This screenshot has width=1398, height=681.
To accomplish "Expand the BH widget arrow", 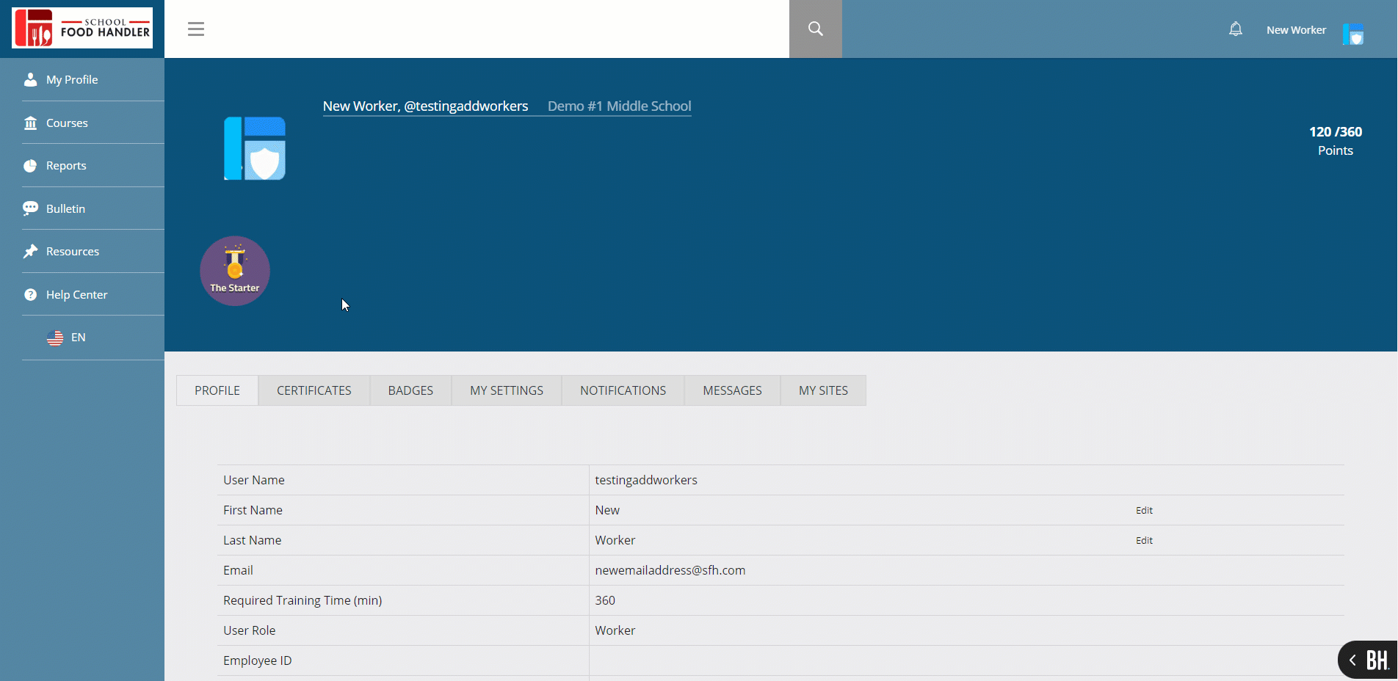I will click(x=1352, y=660).
